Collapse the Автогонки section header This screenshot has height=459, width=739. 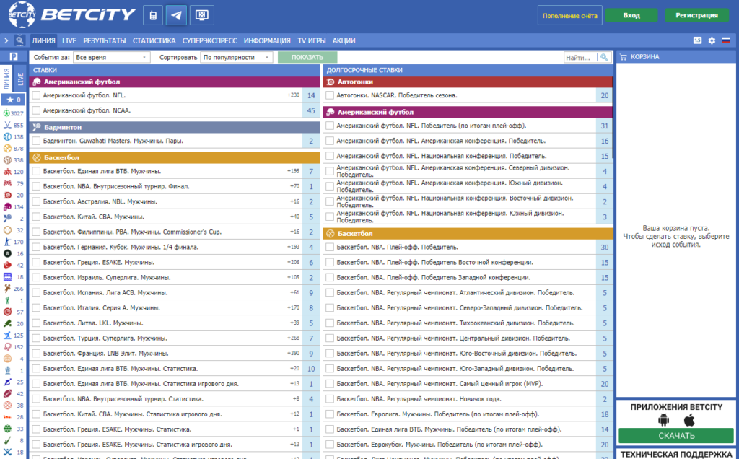click(468, 82)
